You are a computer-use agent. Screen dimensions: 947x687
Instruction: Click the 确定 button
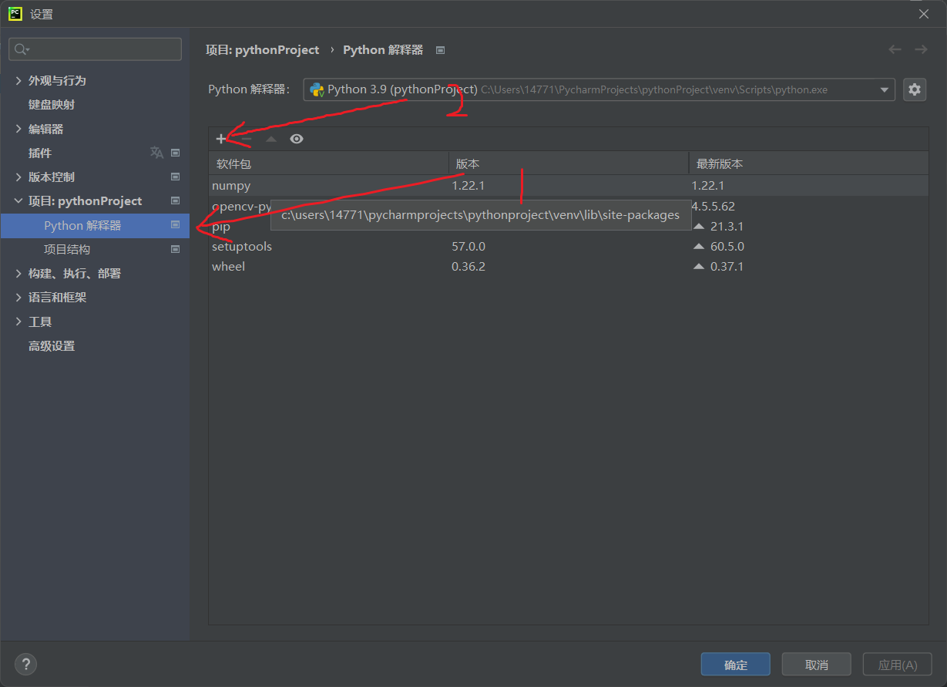tap(736, 665)
